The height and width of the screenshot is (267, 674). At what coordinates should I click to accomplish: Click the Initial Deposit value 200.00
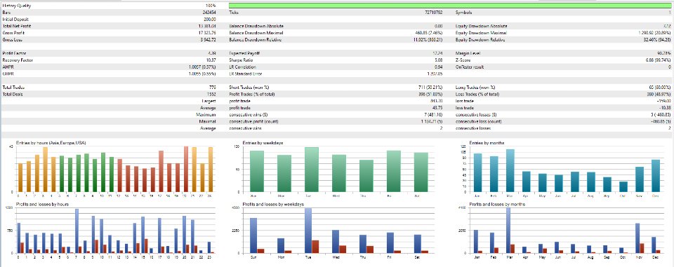(211, 20)
